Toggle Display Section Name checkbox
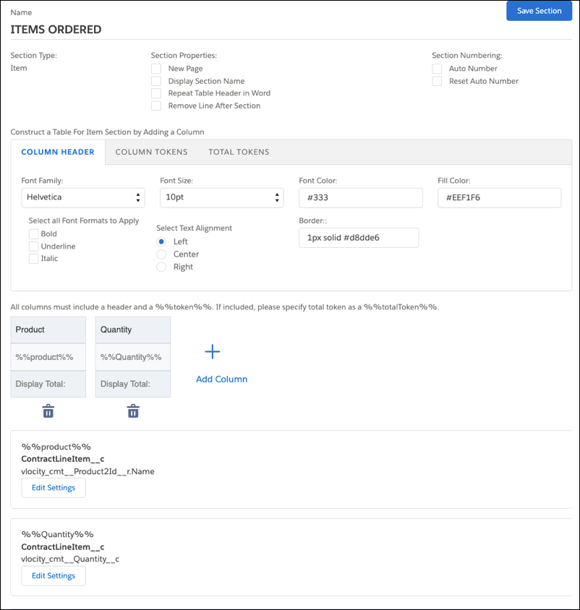The image size is (580, 610). pos(156,81)
